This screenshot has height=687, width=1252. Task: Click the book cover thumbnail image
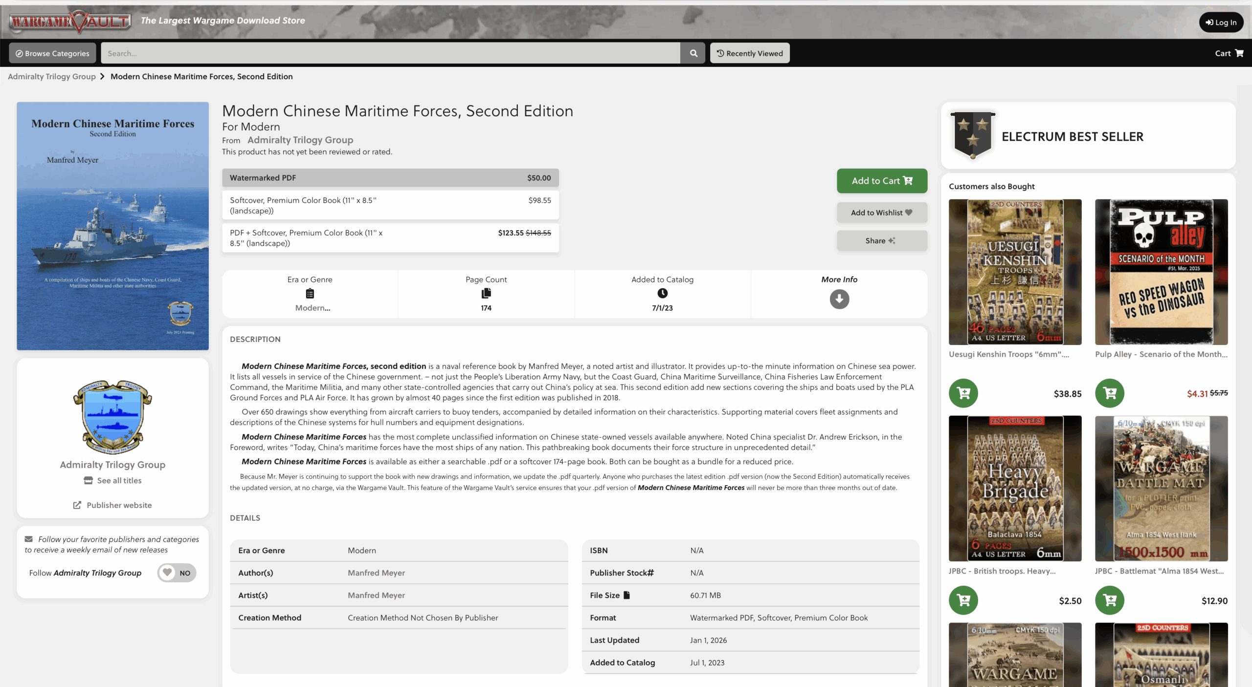112,226
